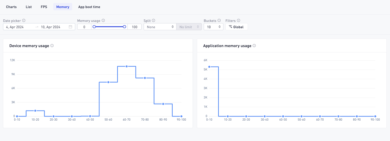The height and width of the screenshot is (141, 390).
Task: Click the end date 10, Apr 2024
Action: click(50, 27)
